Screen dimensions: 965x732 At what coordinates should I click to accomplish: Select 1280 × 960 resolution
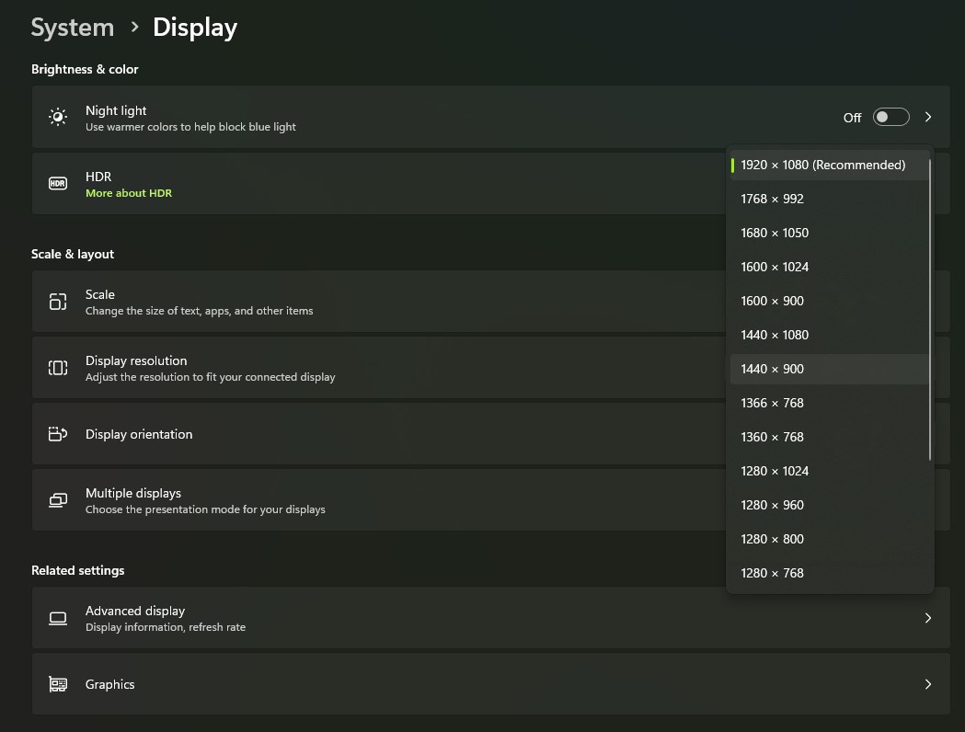(829, 505)
